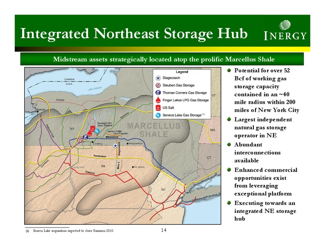Click 'Finger Lakes LPG Gas Storage' text
Screen dimensions: 325x251
pos(186,100)
